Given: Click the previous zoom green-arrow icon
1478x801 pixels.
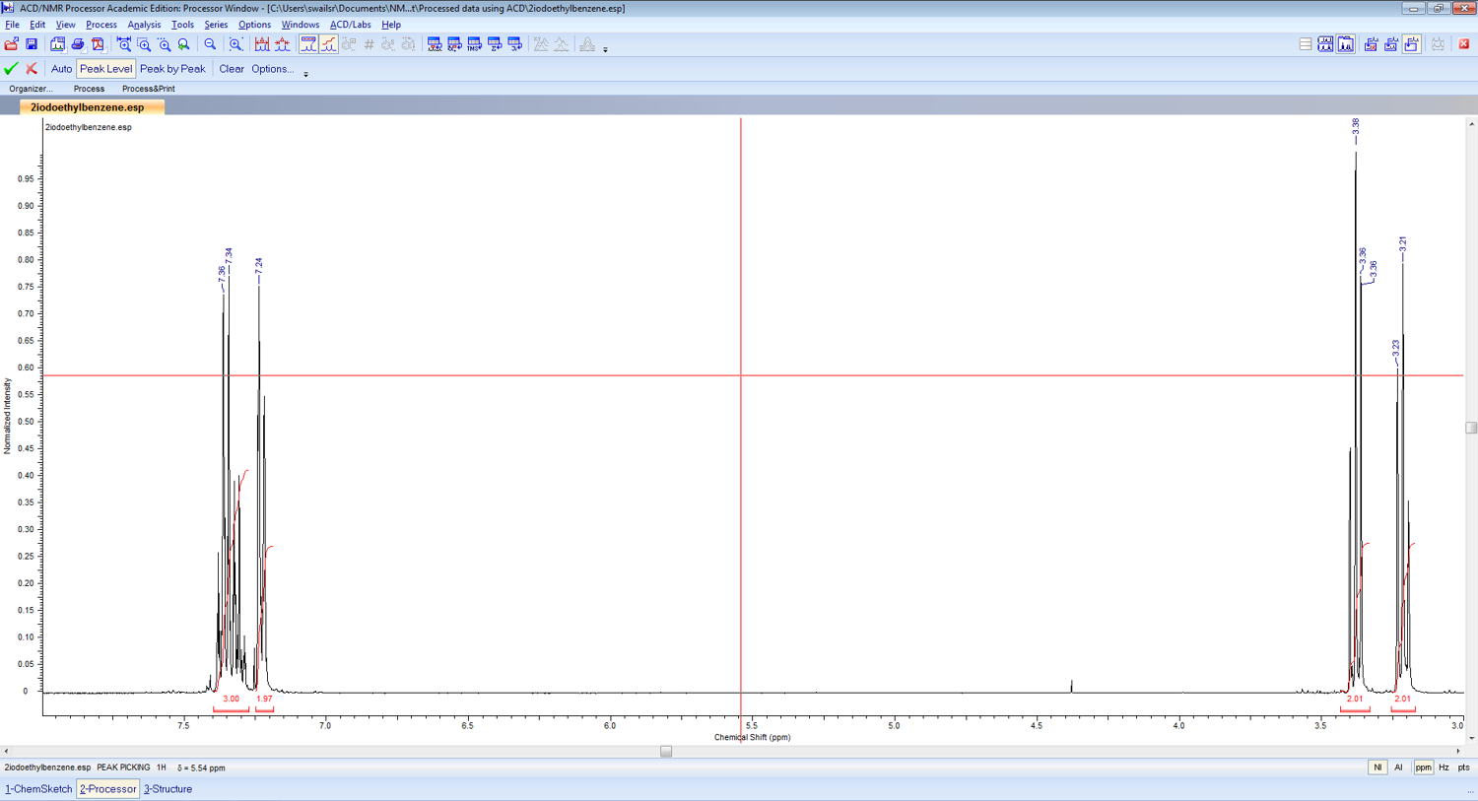Looking at the screenshot, I should coord(183,44).
